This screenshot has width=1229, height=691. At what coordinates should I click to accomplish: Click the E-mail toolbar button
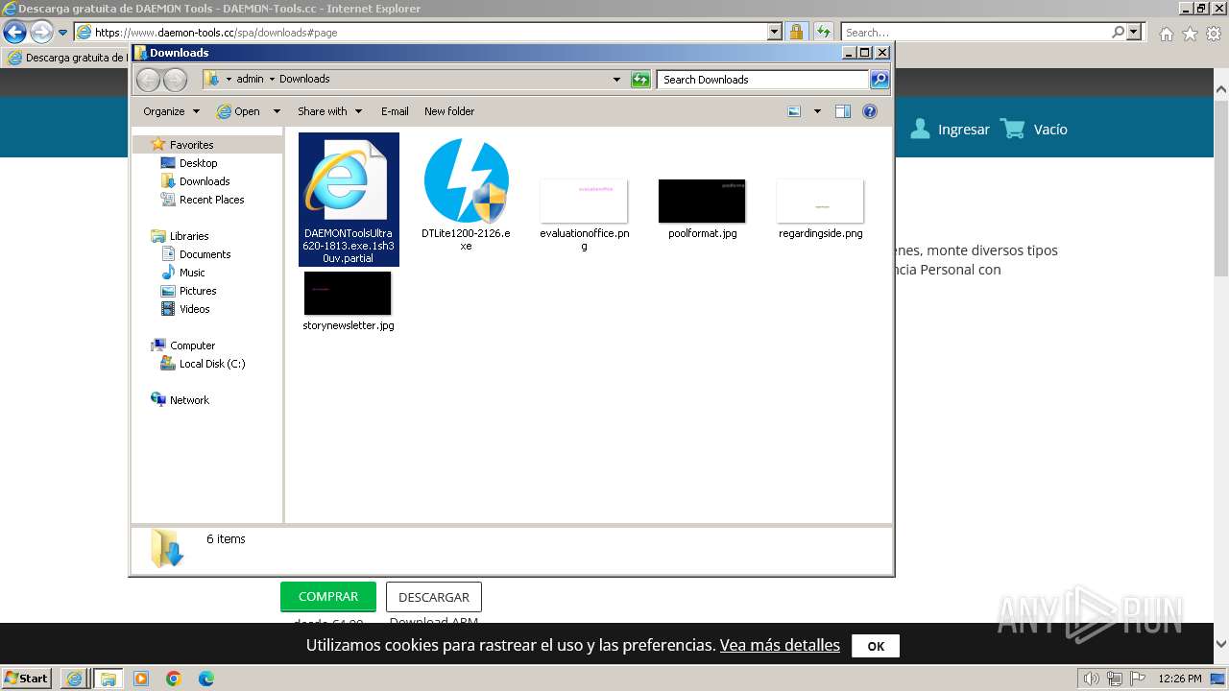[395, 111]
